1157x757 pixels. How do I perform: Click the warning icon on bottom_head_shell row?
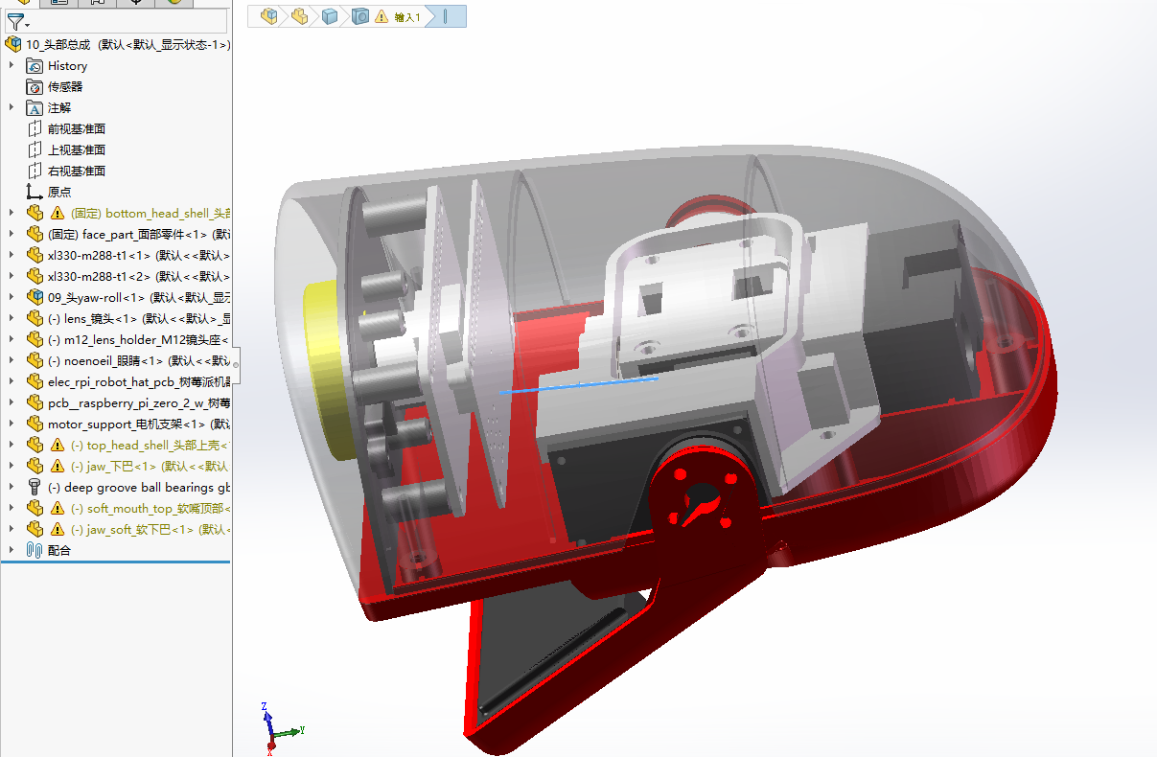click(58, 214)
